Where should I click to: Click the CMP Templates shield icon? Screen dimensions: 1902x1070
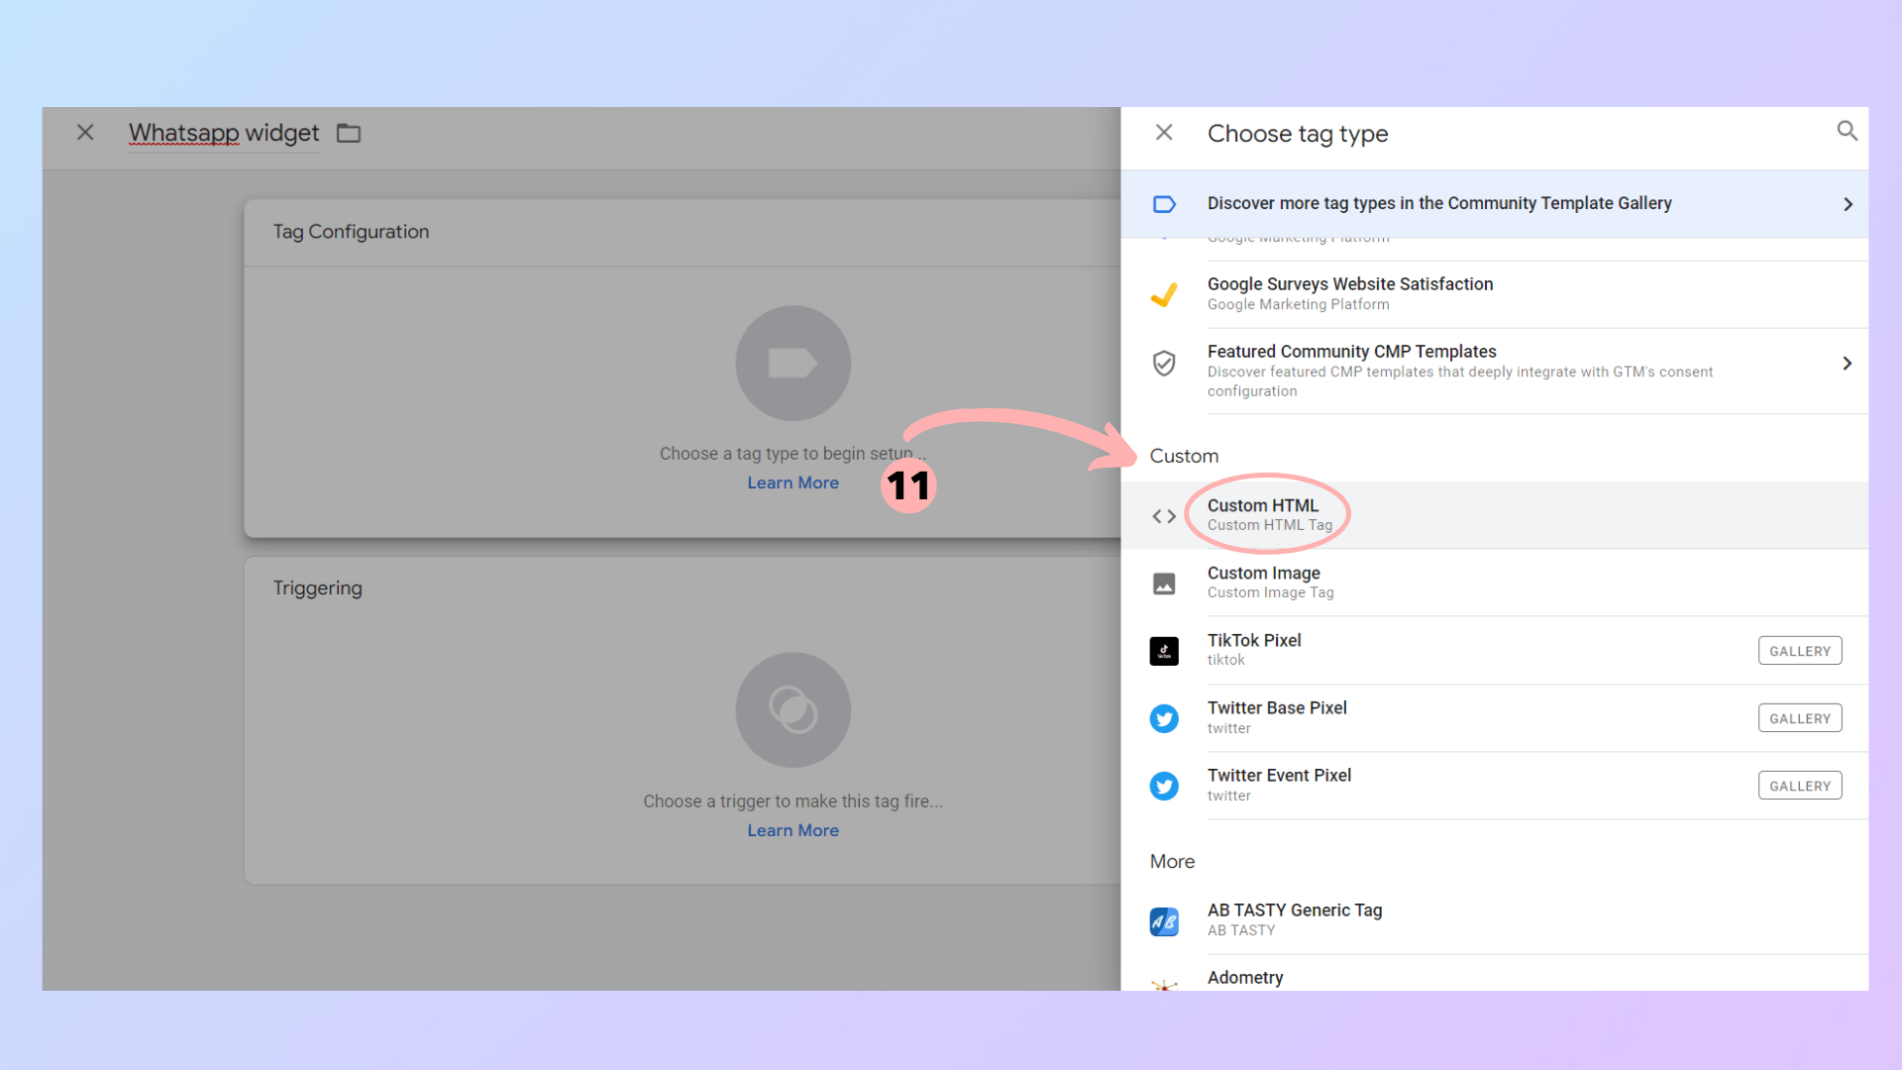tap(1164, 364)
